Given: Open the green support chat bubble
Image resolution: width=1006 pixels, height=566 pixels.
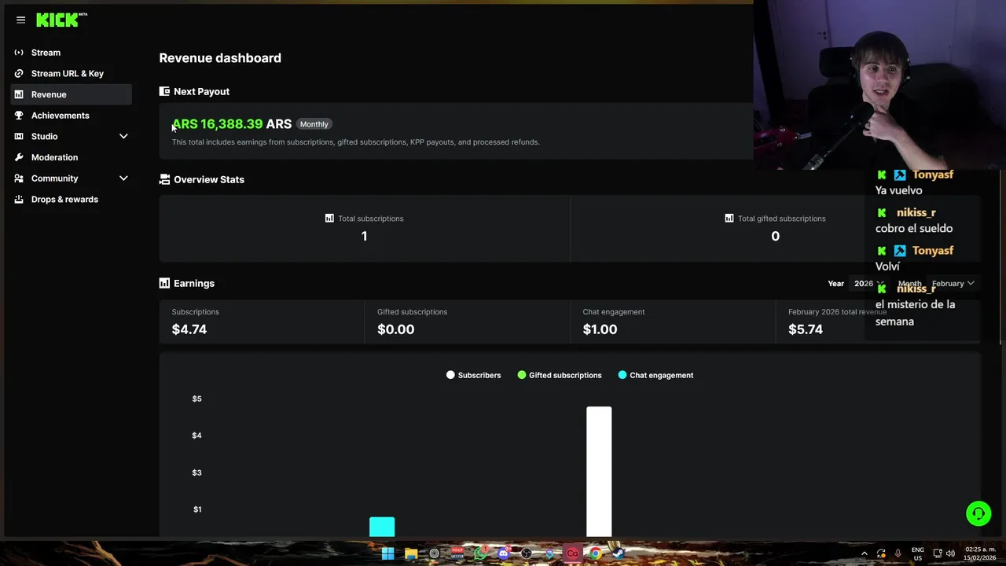Looking at the screenshot, I should pyautogui.click(x=978, y=513).
